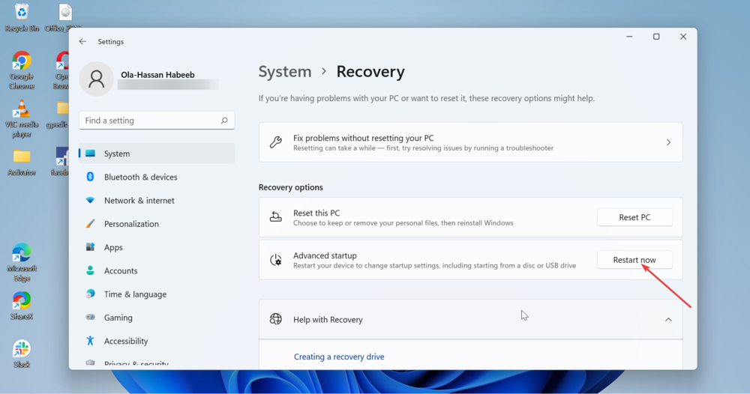This screenshot has width=750, height=394.
Task: Click the Help with Recovery globe icon
Action: [275, 319]
